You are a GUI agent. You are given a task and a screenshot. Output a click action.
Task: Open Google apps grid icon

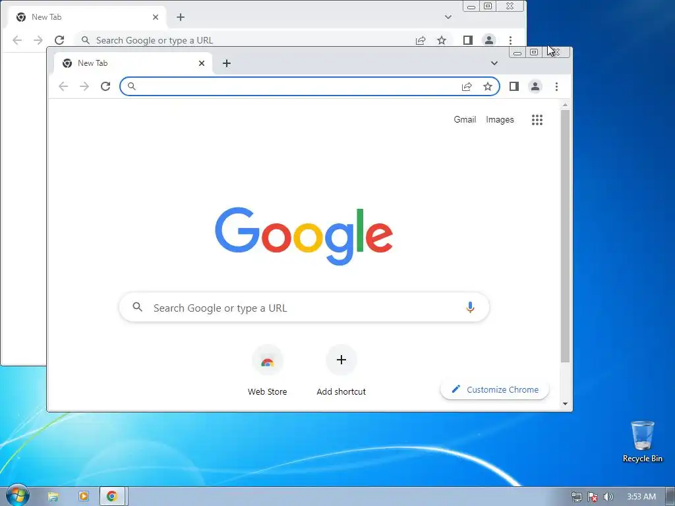(537, 120)
